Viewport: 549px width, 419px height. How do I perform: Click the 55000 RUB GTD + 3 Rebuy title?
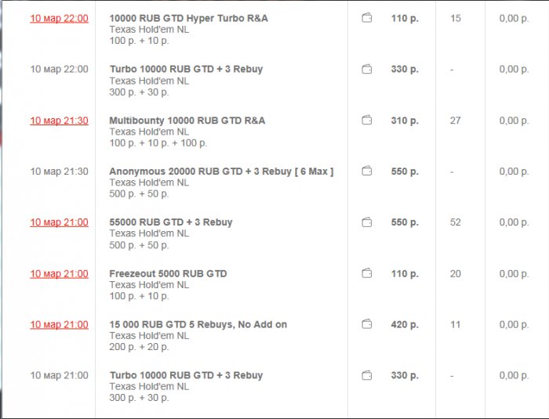click(x=171, y=222)
